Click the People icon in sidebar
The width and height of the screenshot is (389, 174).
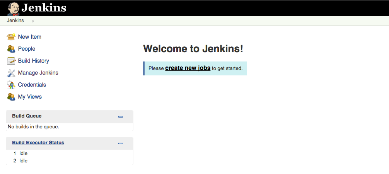point(11,49)
